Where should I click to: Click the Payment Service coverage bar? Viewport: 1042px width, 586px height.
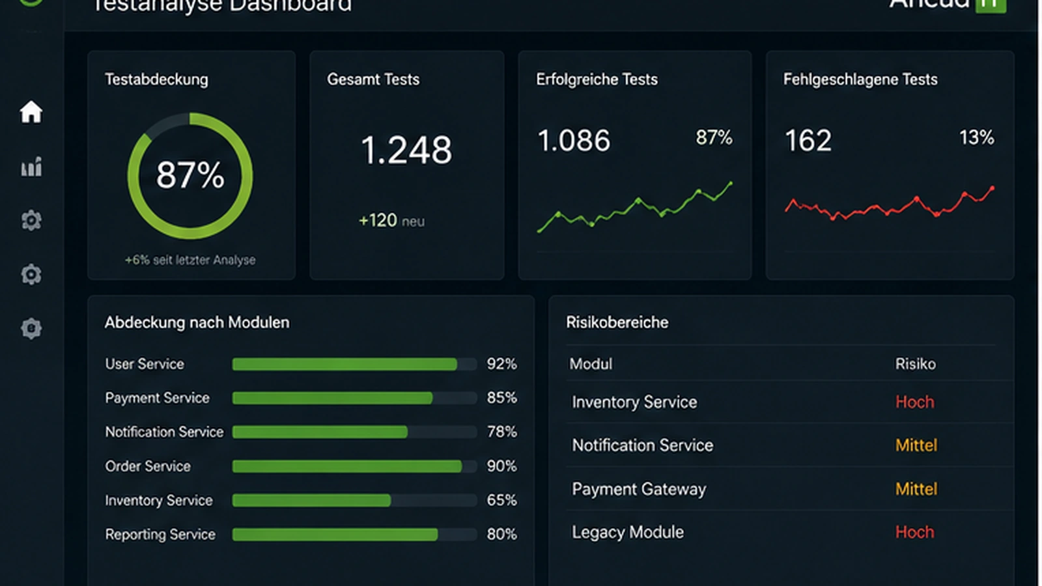pyautogui.click(x=354, y=398)
